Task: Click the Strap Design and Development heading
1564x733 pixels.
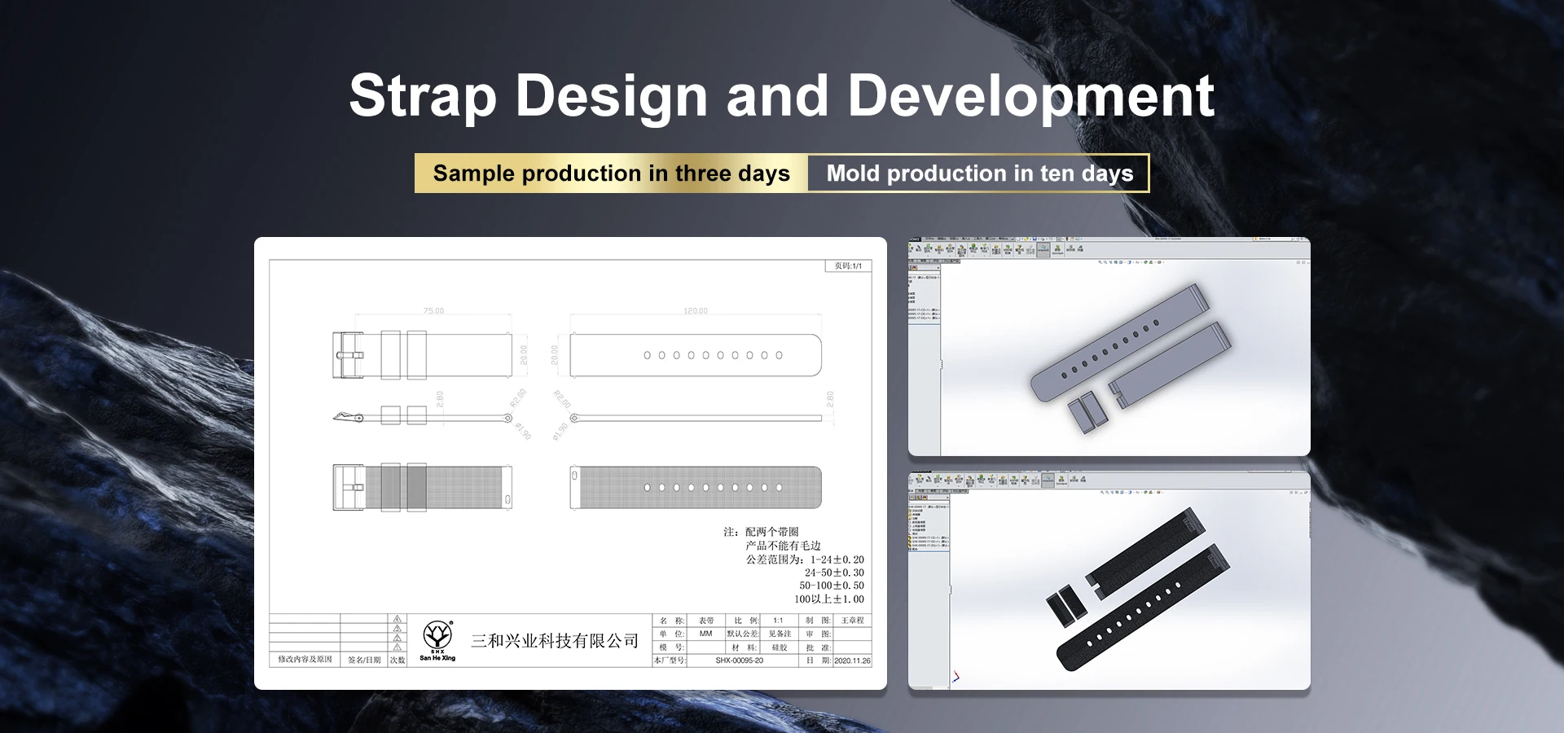Action: click(x=781, y=95)
